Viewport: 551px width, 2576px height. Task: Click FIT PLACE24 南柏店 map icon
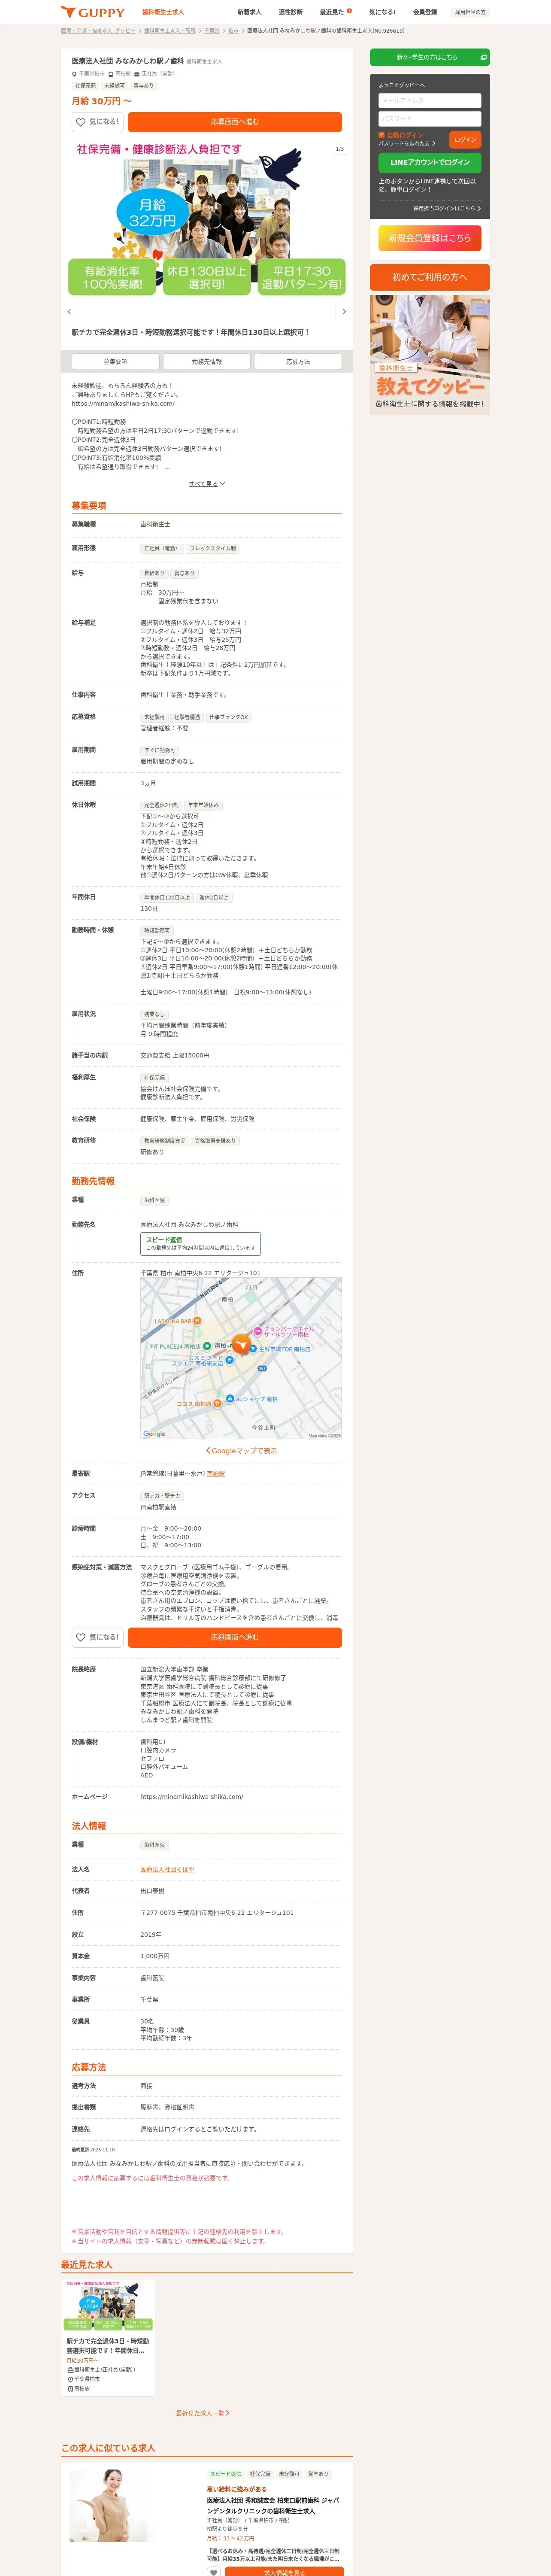coord(207,1346)
